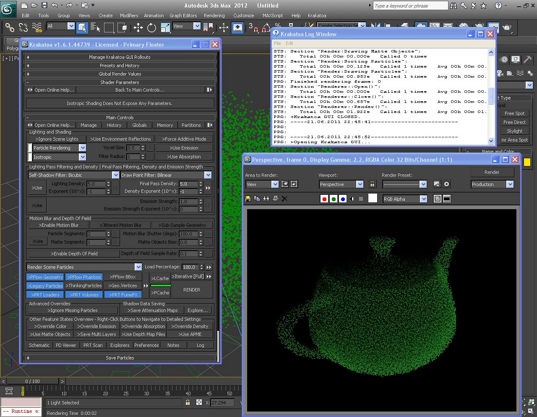537x417 pixels.
Task: Open the Rendering menu
Action: [x=214, y=16]
